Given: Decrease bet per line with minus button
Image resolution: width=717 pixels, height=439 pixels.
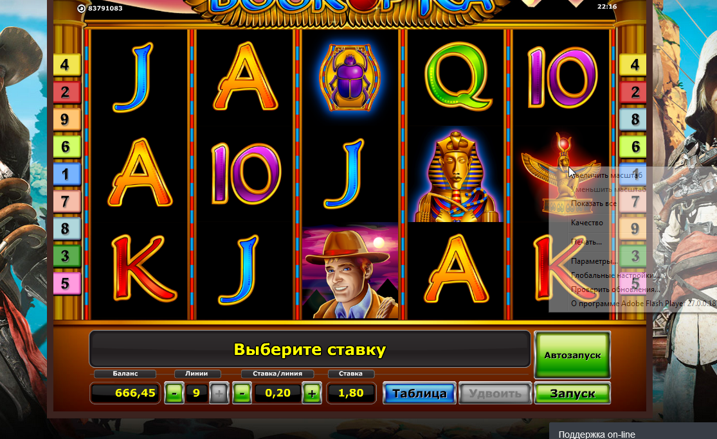Looking at the screenshot, I should click(242, 393).
